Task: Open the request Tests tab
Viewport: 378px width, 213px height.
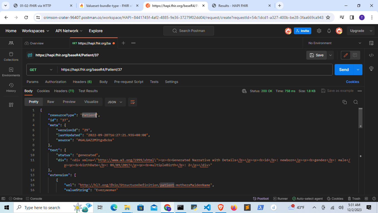Action: click(154, 82)
